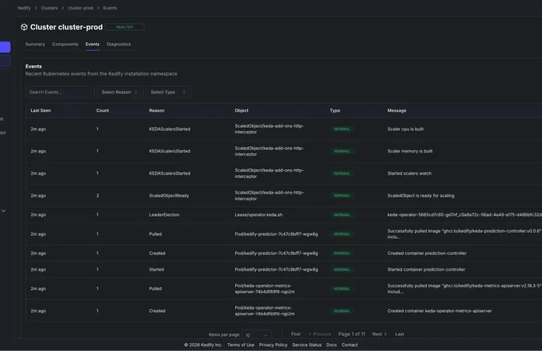Click the Message column header
Image resolution: width=542 pixels, height=351 pixels.
(x=397, y=110)
